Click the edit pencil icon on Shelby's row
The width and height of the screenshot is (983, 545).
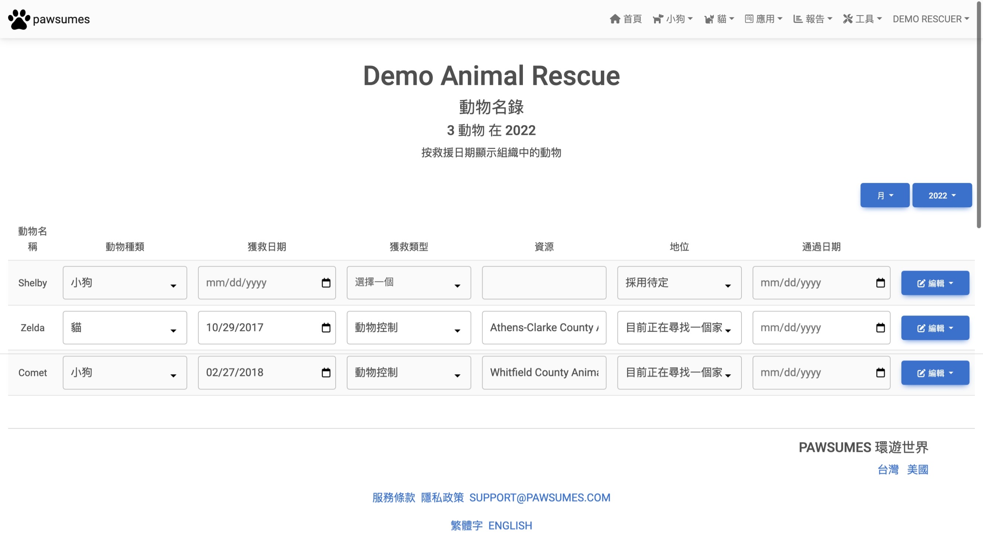tap(921, 283)
